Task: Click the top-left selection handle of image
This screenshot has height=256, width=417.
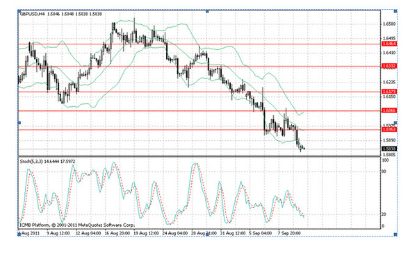Action: [19, 11]
